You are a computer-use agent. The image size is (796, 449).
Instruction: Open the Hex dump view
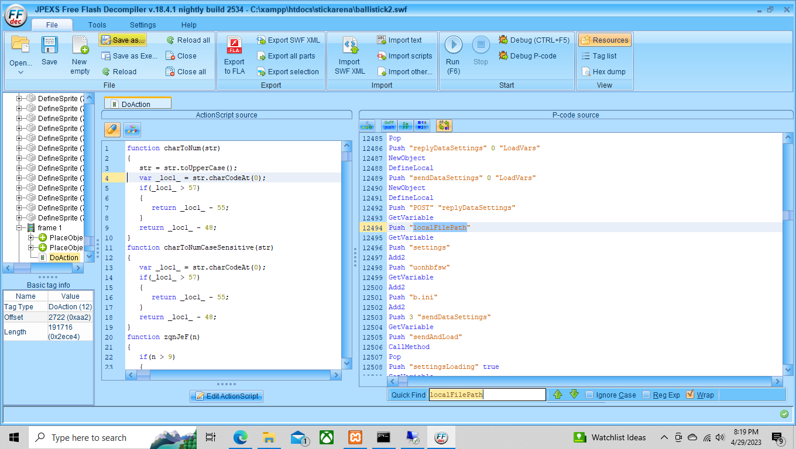point(604,71)
